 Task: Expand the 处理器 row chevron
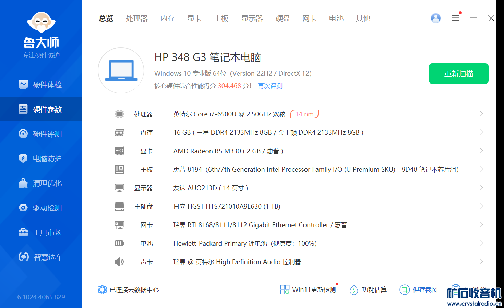pos(481,114)
